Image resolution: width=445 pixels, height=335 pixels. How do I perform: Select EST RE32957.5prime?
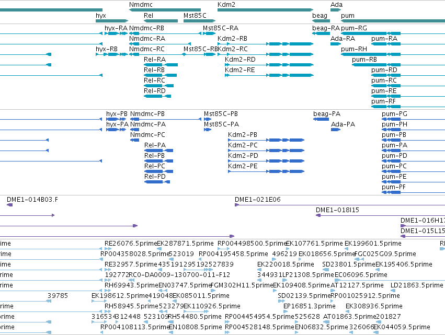click(131, 264)
